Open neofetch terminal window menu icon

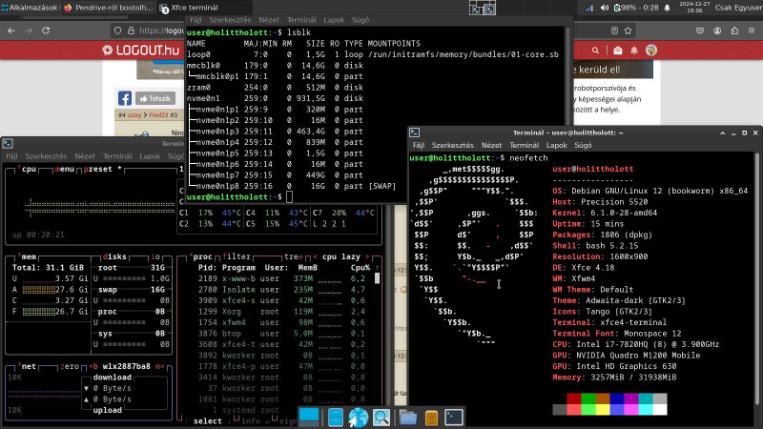pyautogui.click(x=415, y=133)
